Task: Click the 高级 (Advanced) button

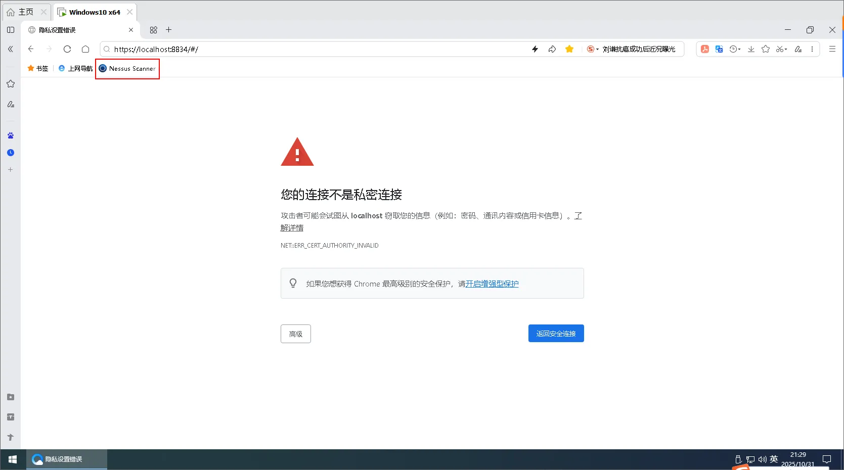Action: [x=295, y=334]
